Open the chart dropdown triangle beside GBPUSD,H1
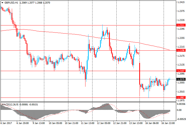Screen dimensions: 186x126 click(x=2, y=3)
